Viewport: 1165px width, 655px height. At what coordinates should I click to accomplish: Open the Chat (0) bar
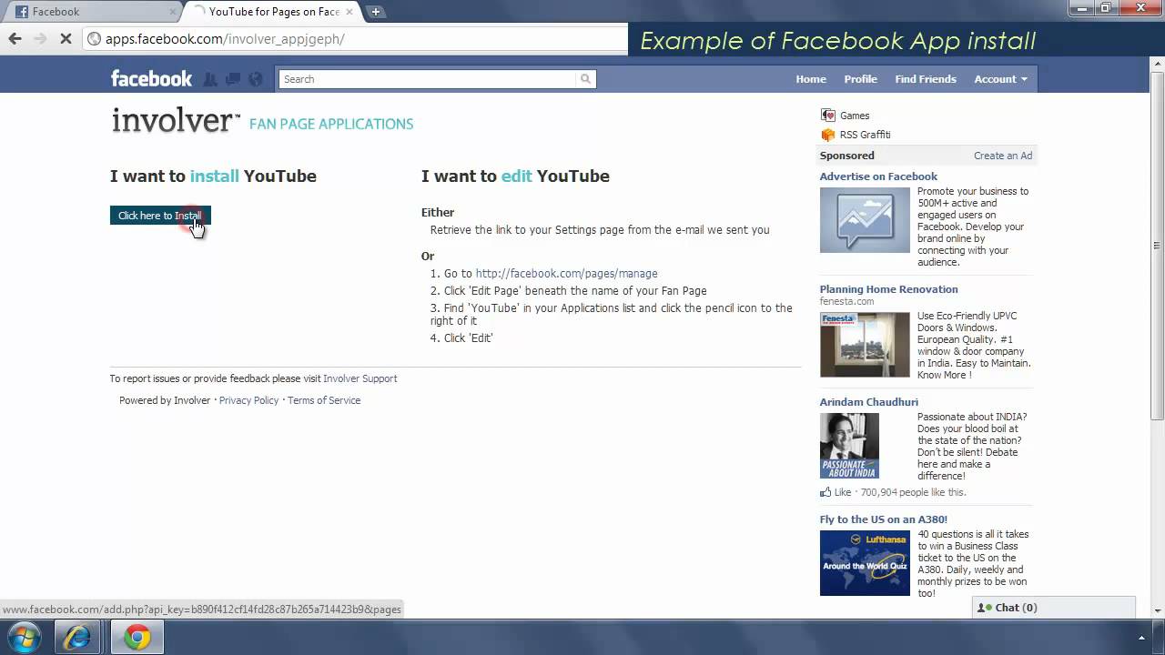pos(1054,608)
